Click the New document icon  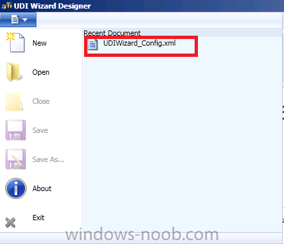[15, 42]
